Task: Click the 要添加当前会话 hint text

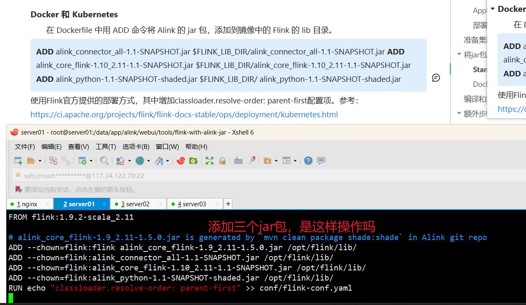Action: coord(80,189)
